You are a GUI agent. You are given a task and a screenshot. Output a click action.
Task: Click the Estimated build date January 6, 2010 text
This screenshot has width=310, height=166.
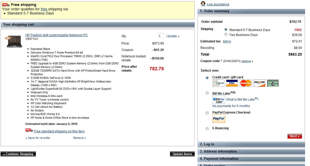click(51, 124)
